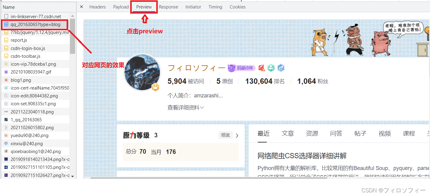Switch to the 文章 tab
This screenshot has height=196, width=430.
tap(288, 133)
